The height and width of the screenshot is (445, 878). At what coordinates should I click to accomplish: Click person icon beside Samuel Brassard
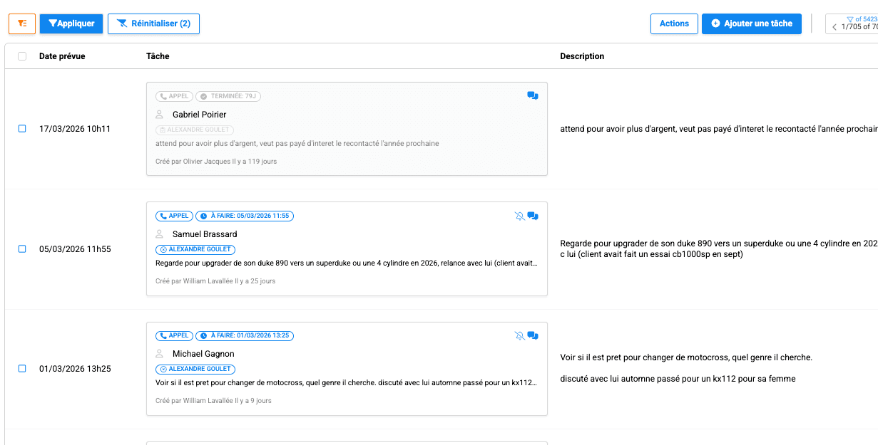160,234
